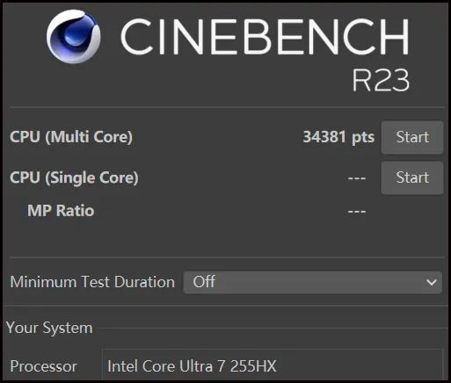Click the pts unit next to the score
The height and width of the screenshot is (383, 451).
pos(363,137)
